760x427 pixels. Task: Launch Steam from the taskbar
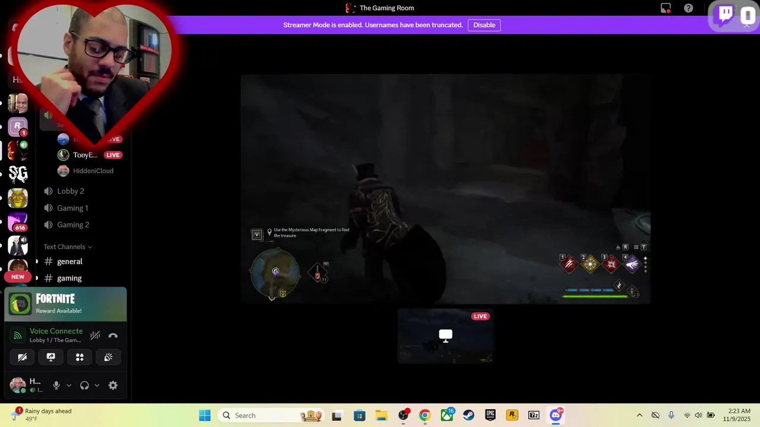coord(468,415)
